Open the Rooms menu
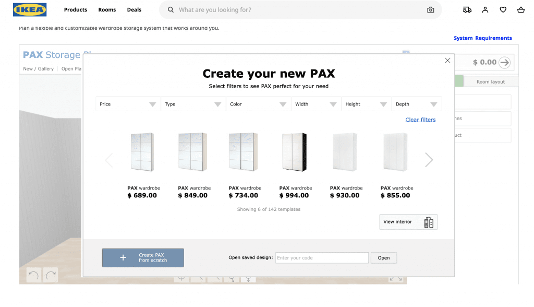This screenshot has width=534, height=307. pyautogui.click(x=107, y=10)
